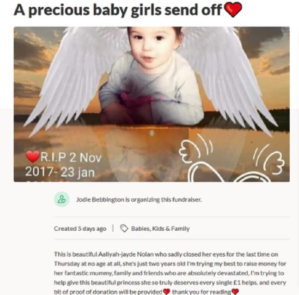299x295 pixels.
Task: Click the 'Created 5 days ago' label
Action: 80,228
